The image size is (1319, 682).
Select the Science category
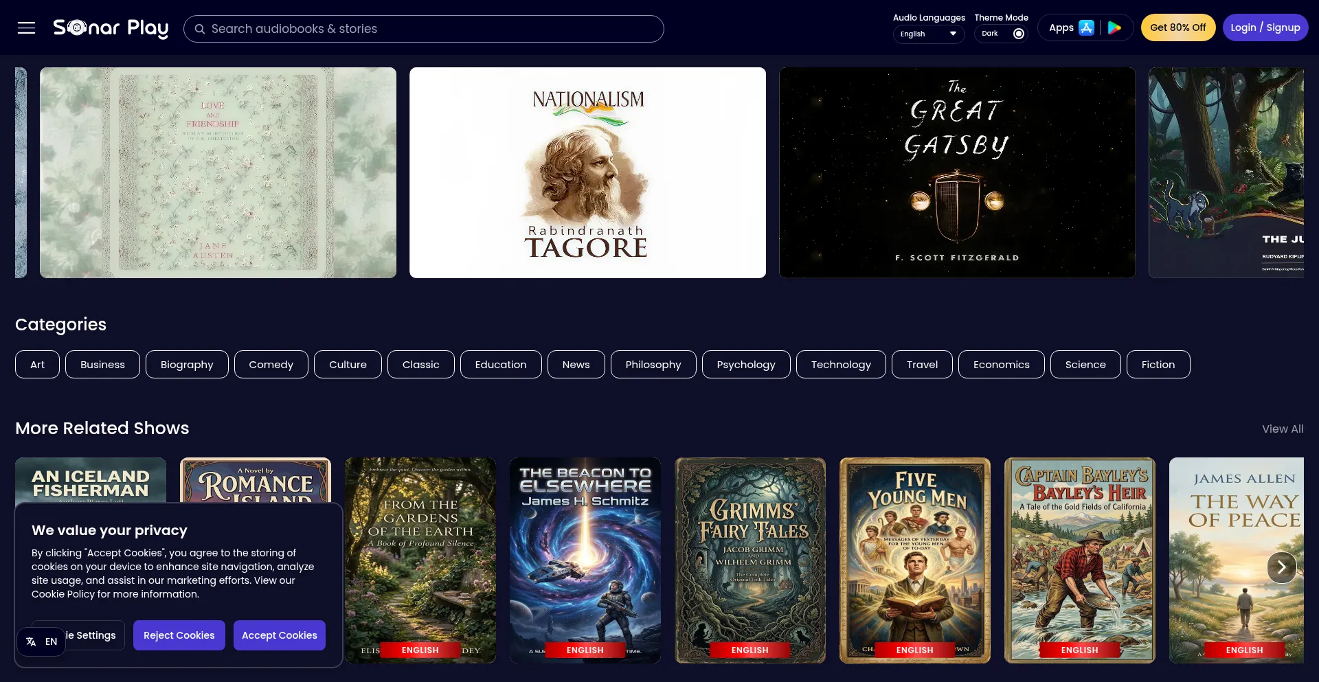[x=1085, y=365]
